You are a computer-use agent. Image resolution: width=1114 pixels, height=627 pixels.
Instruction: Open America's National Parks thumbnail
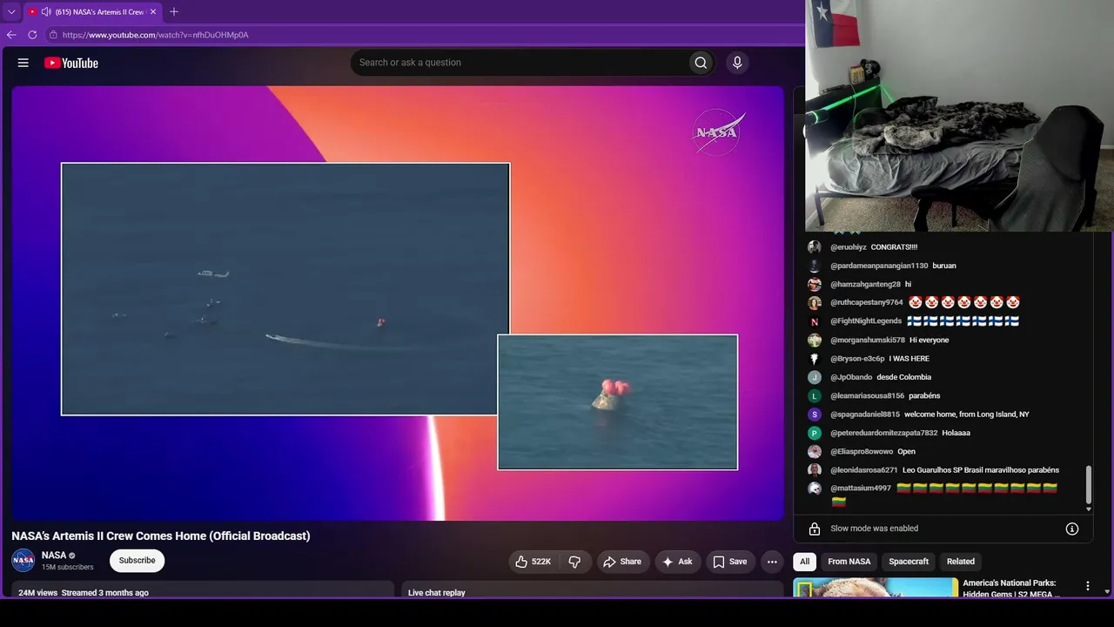pyautogui.click(x=876, y=588)
